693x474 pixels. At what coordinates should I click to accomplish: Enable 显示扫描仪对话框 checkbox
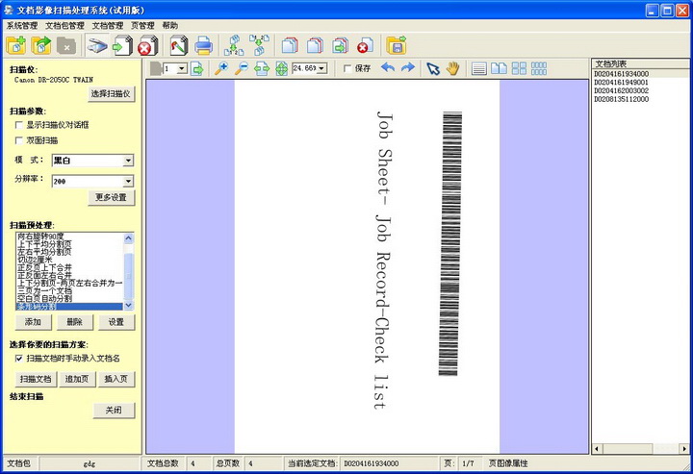[x=19, y=125]
